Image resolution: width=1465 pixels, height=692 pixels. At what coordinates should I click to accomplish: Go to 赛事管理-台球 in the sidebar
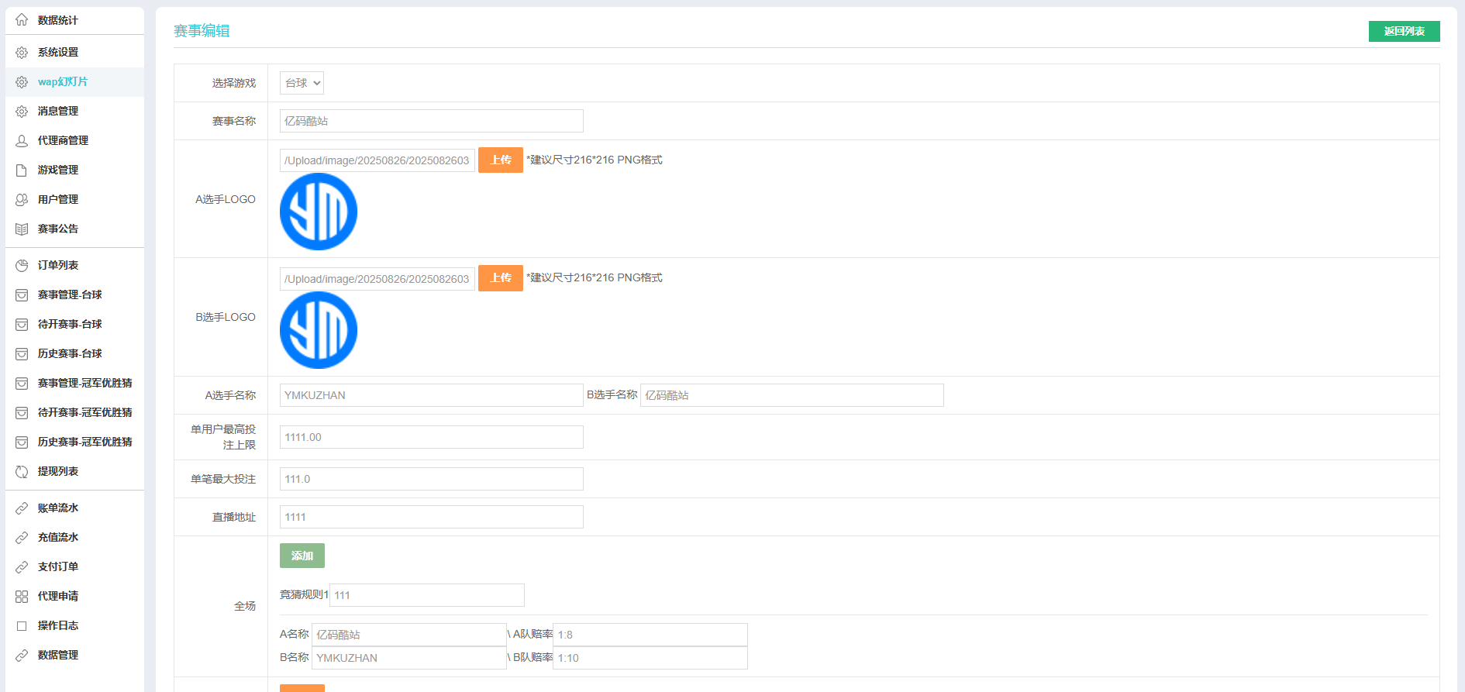point(70,295)
